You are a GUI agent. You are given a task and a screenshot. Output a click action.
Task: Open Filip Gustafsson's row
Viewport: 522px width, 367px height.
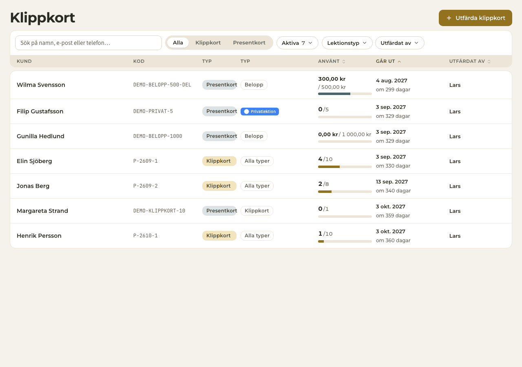tap(261, 111)
